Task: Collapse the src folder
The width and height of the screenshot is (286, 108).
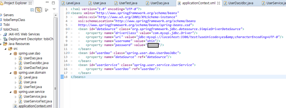Action: coord(6,49)
